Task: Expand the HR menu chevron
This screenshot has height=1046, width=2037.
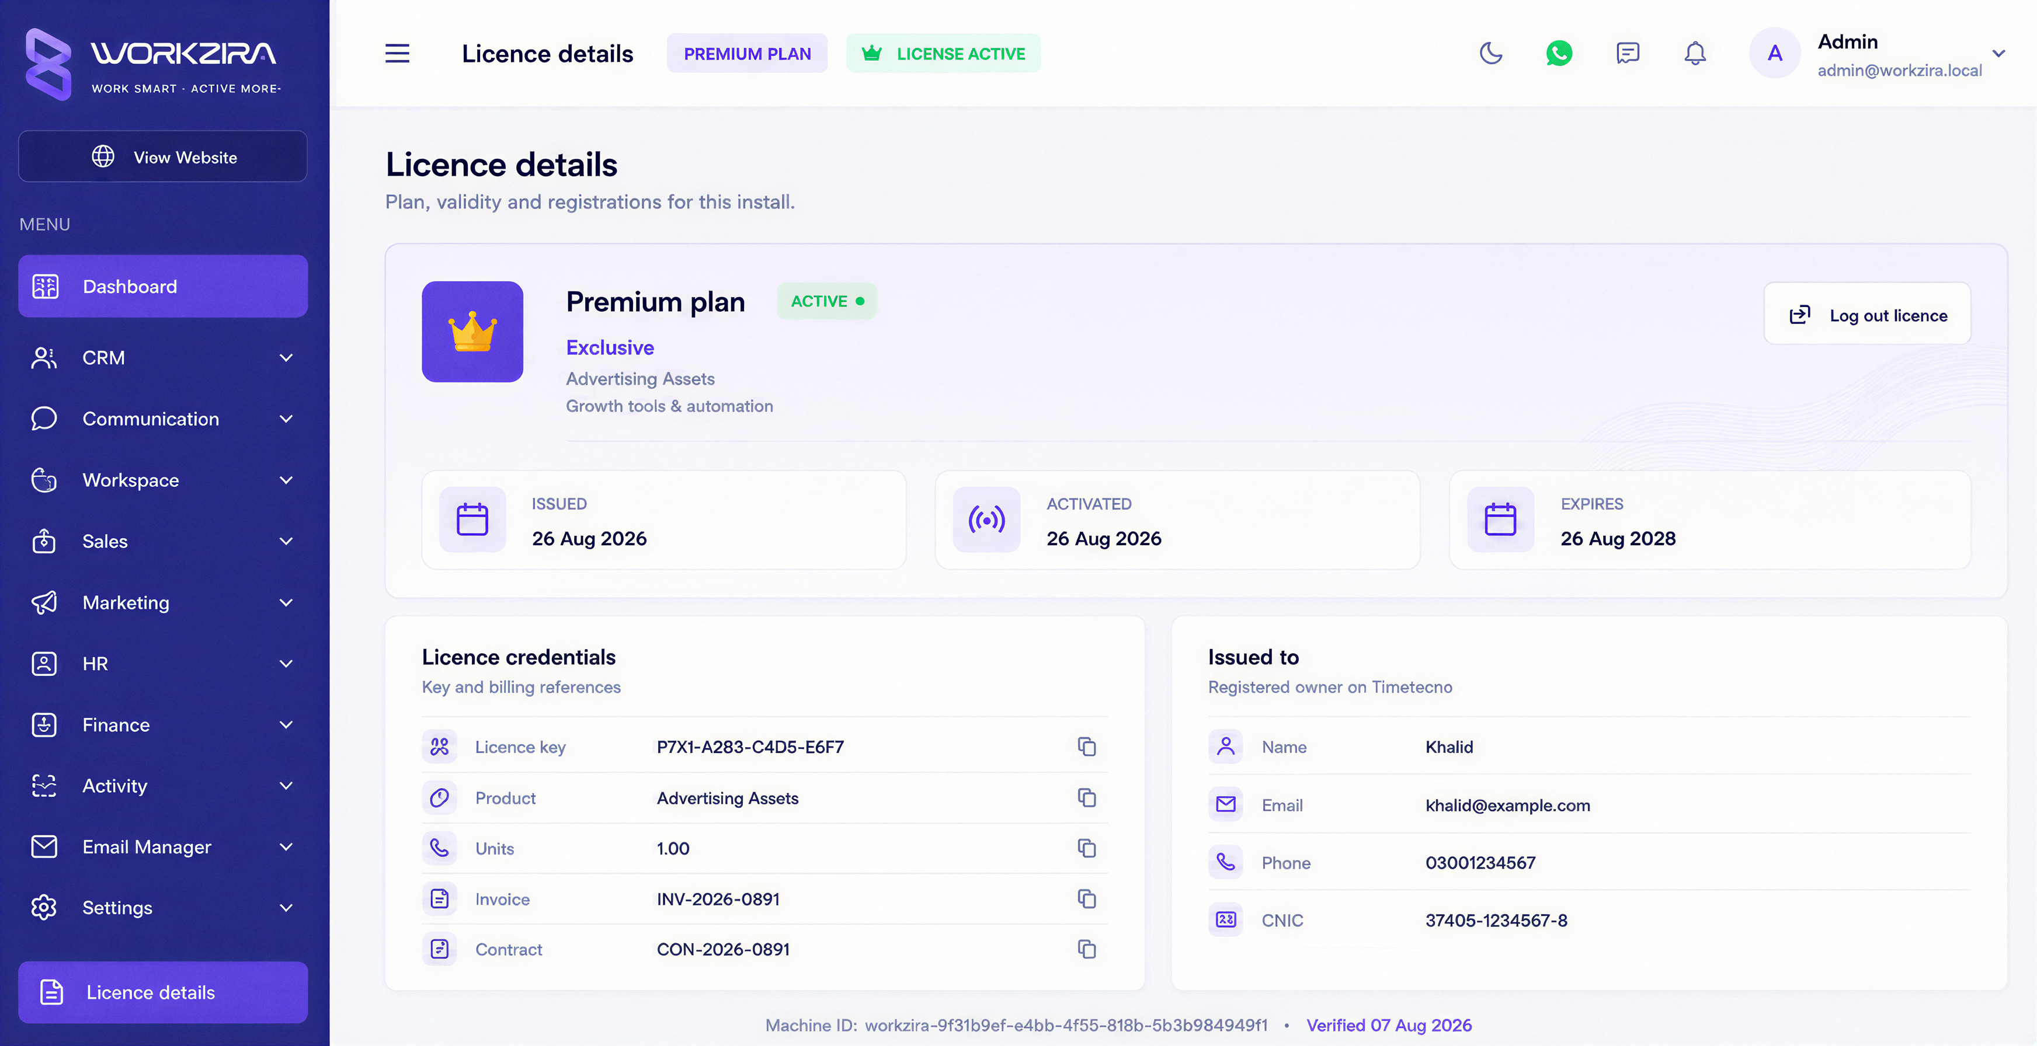Action: (286, 663)
